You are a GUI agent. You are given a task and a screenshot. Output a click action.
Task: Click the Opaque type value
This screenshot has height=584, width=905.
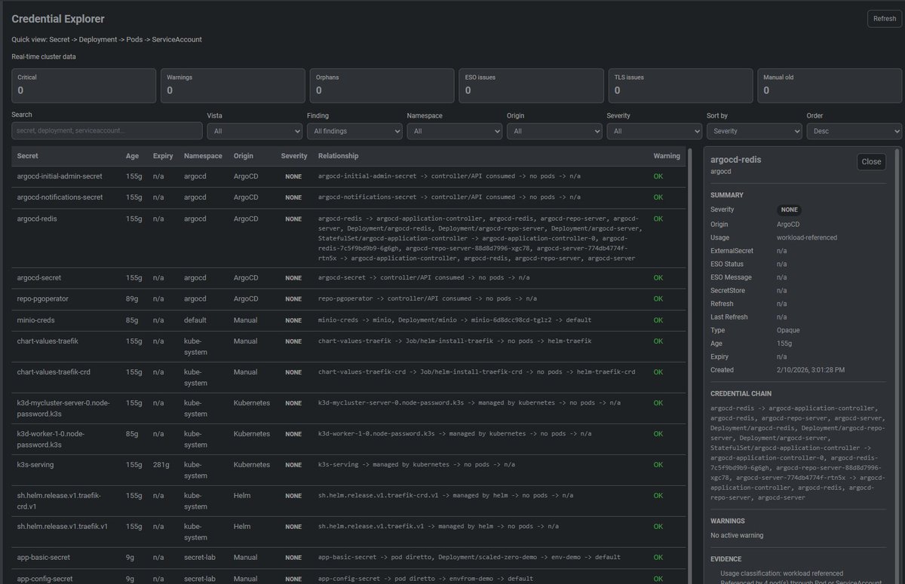[x=788, y=330]
